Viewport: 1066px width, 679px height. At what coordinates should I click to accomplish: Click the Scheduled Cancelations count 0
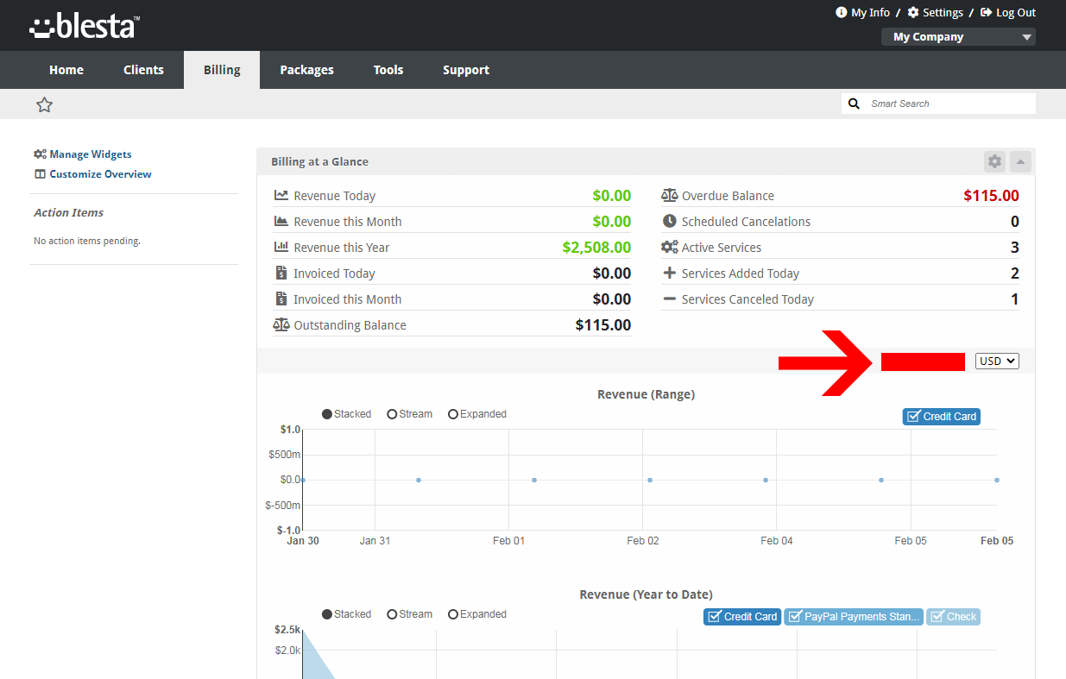pos(1015,222)
